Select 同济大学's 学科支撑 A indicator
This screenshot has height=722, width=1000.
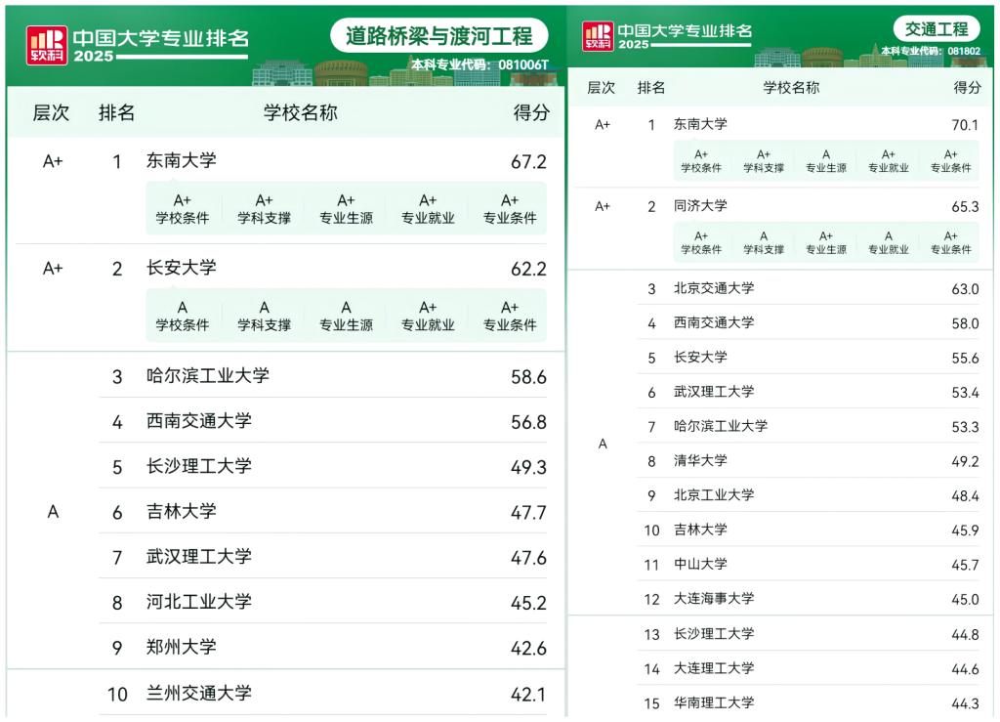[x=764, y=242]
